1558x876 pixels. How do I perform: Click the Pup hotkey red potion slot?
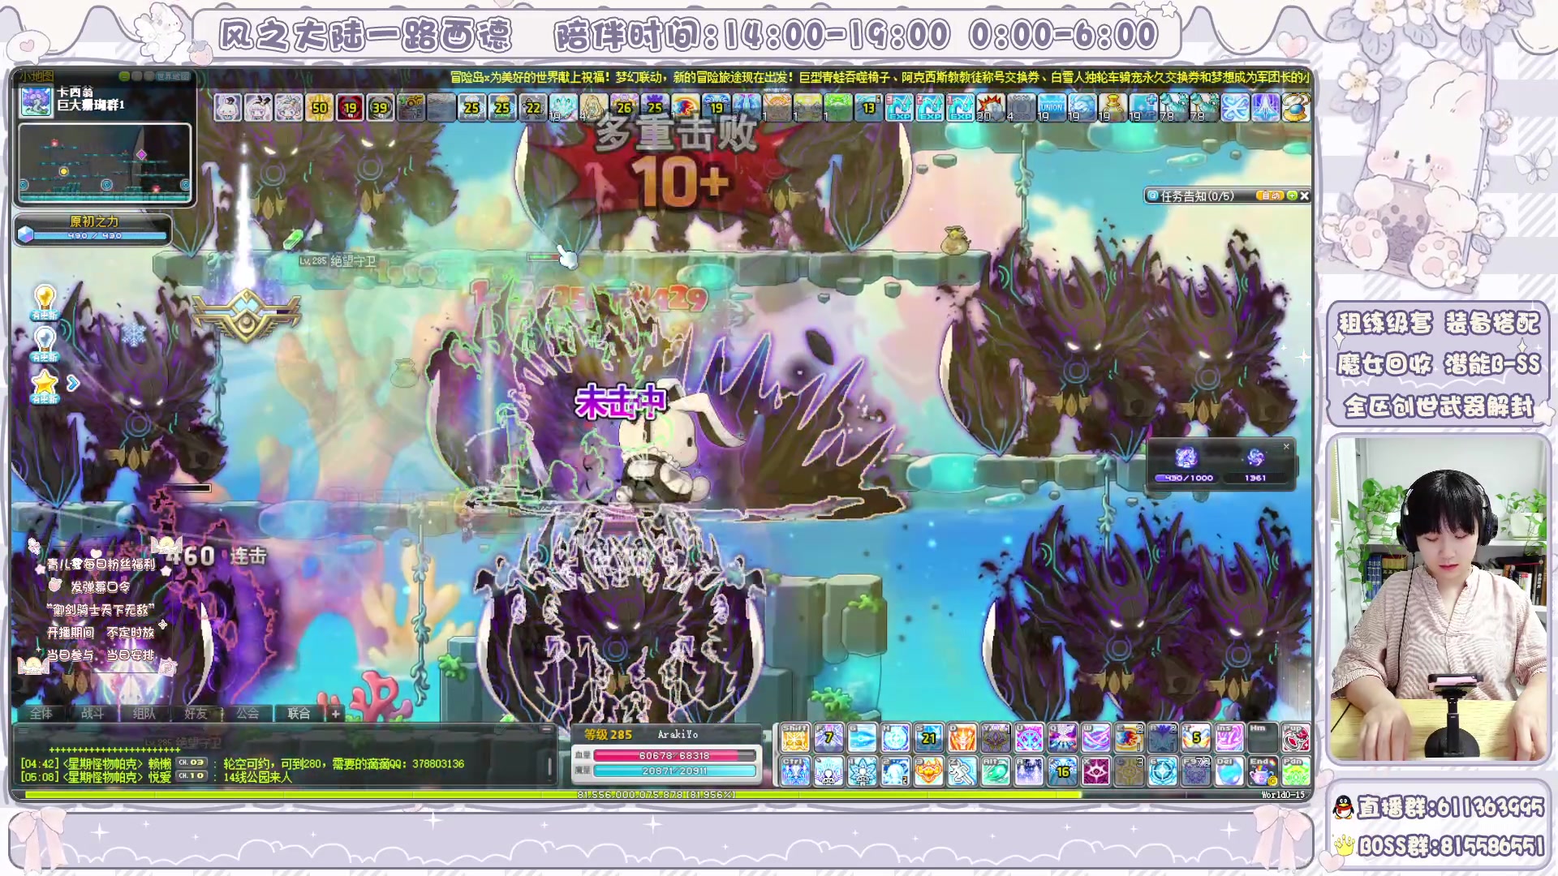coord(1295,737)
